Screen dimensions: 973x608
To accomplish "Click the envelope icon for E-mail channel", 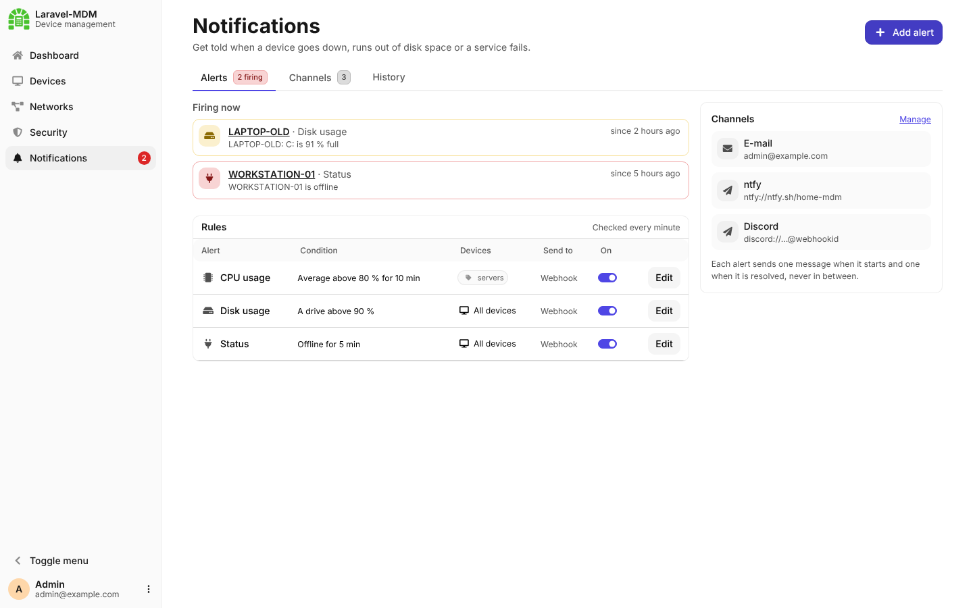I will tap(728, 149).
